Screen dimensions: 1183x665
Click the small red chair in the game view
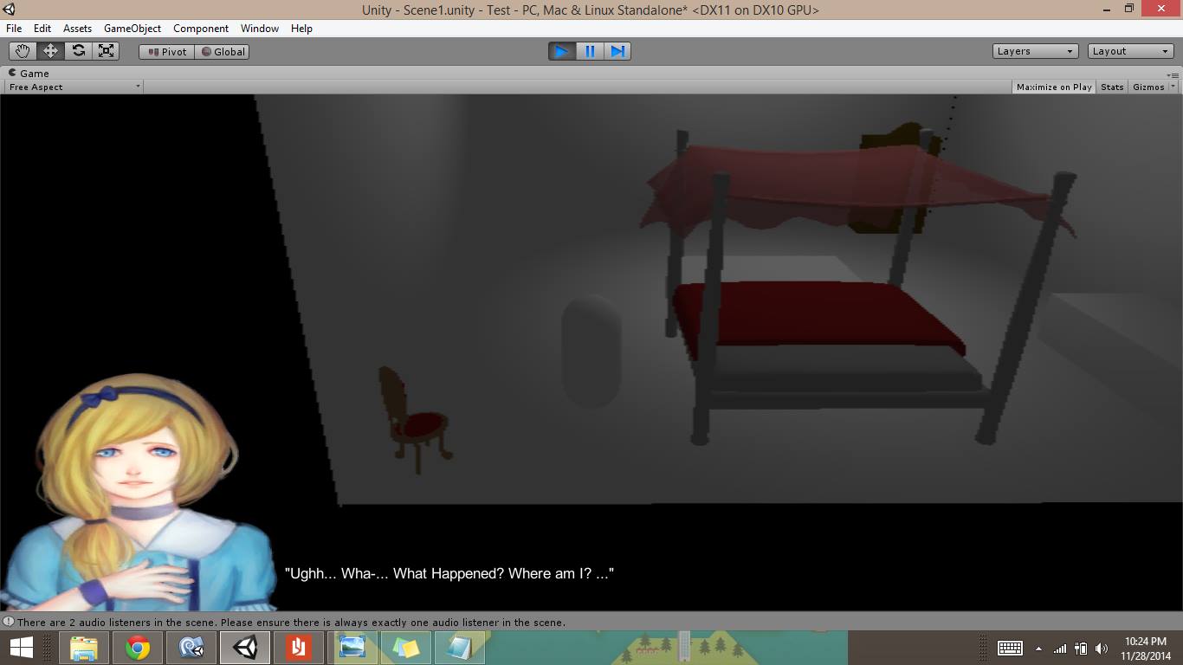click(415, 419)
